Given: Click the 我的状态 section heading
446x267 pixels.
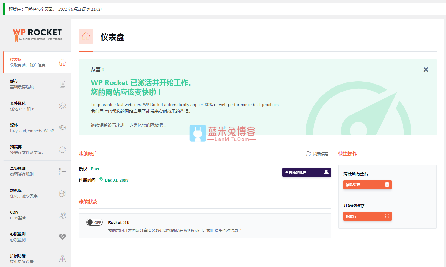Looking at the screenshot, I should click(88, 202).
